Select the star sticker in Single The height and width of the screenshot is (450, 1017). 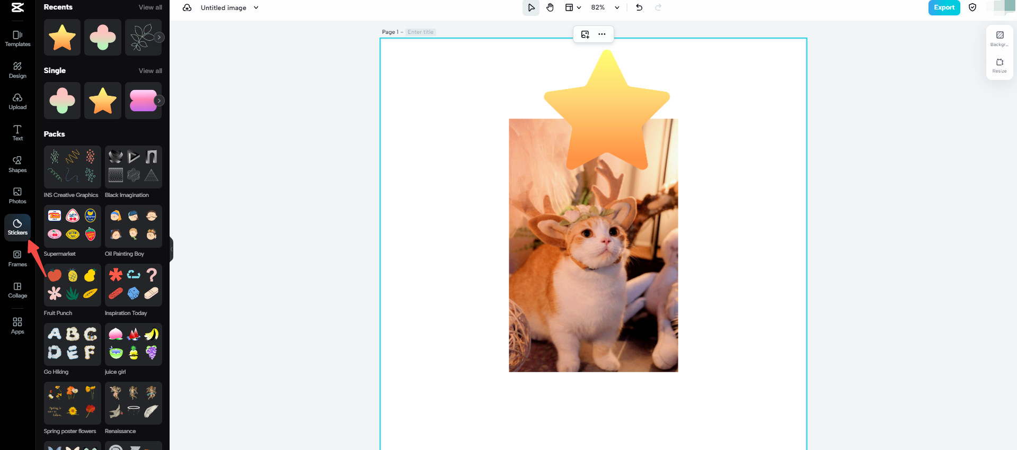click(x=103, y=101)
